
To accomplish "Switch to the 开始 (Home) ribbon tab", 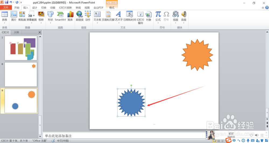I will click(x=17, y=8).
